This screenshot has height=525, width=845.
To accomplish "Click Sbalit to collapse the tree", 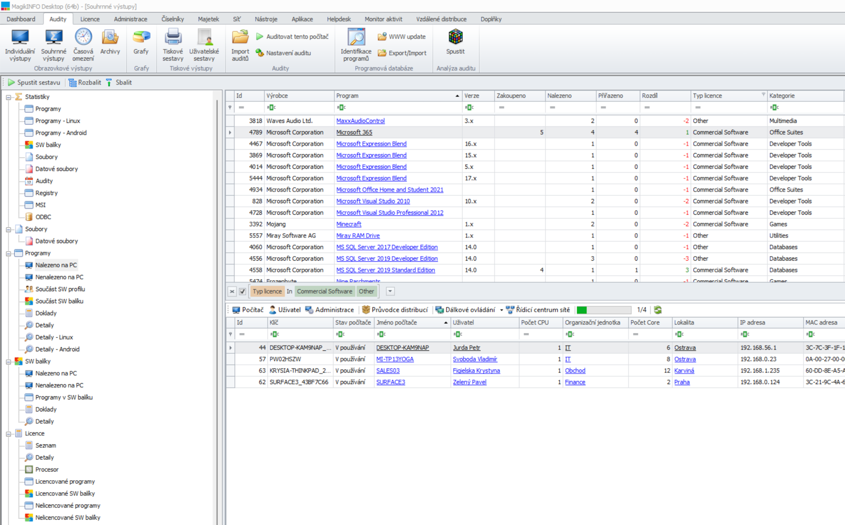I will click(118, 82).
